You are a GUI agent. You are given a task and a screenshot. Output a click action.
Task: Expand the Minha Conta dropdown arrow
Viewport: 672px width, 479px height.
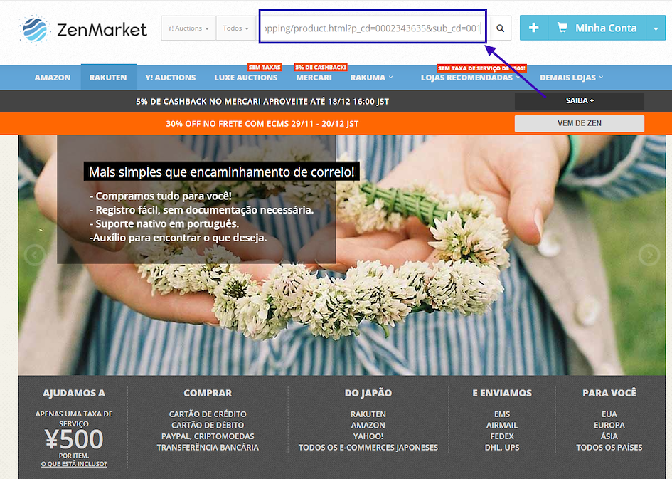pos(656,28)
